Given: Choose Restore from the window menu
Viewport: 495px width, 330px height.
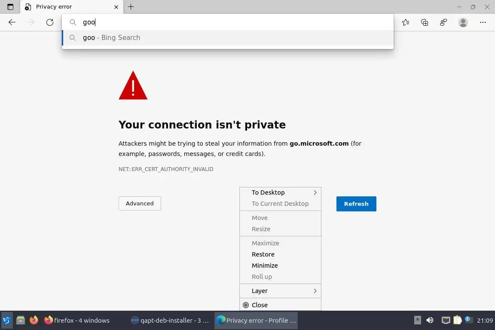Looking at the screenshot, I should click(x=263, y=254).
